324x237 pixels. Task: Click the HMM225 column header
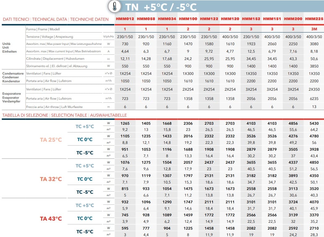(314, 19)
